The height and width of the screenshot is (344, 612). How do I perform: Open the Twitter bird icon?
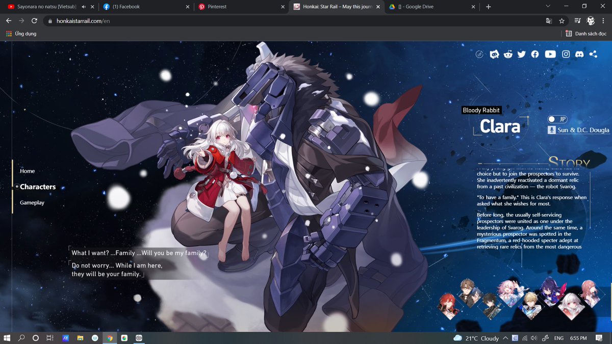(x=521, y=54)
